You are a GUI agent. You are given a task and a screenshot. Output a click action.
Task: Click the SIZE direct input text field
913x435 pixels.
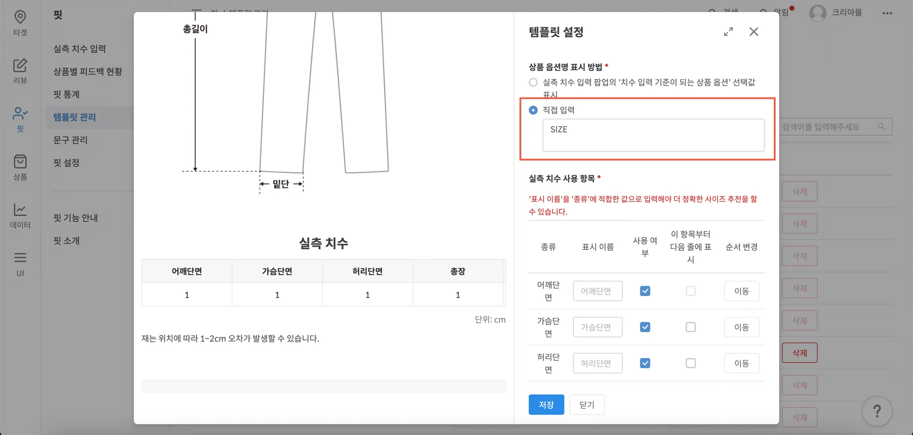[x=653, y=135]
